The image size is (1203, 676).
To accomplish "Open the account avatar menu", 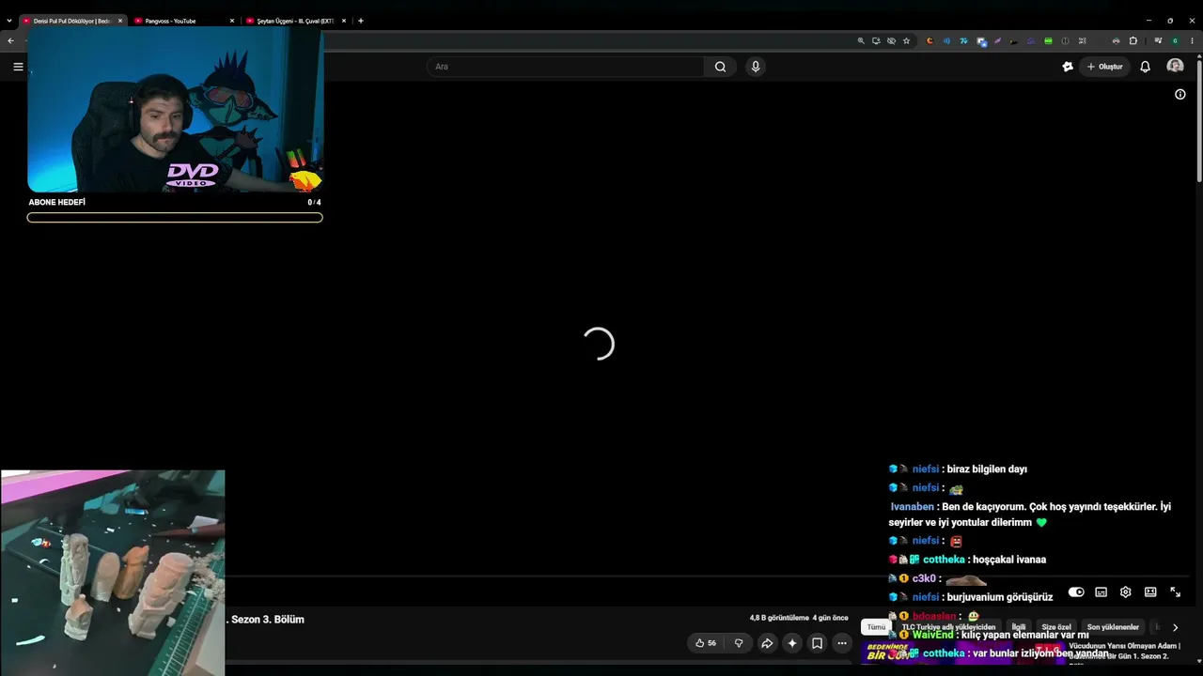I will click(1175, 66).
